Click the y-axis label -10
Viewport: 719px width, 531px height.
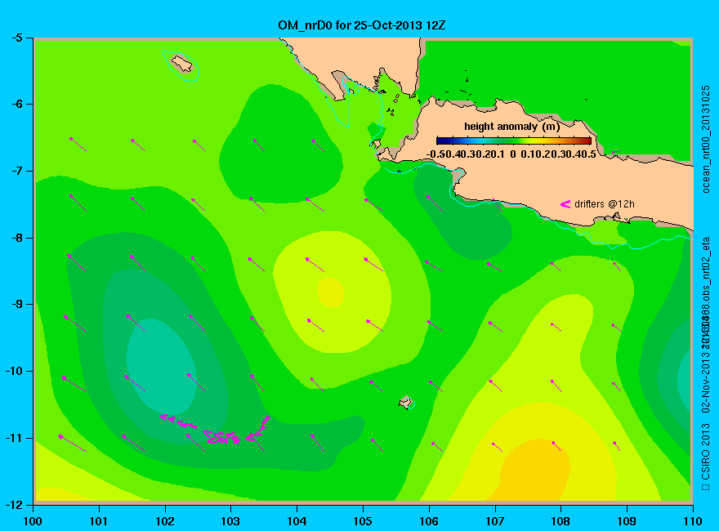[x=14, y=371]
